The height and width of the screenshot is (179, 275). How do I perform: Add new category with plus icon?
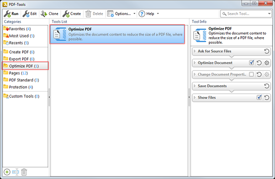[x=7, y=172]
